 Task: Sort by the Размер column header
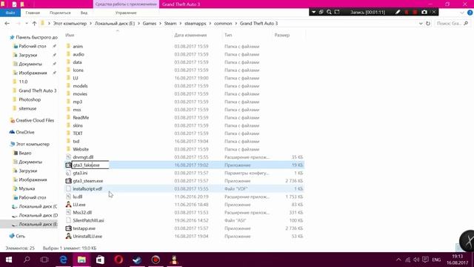pyautogui.click(x=282, y=35)
